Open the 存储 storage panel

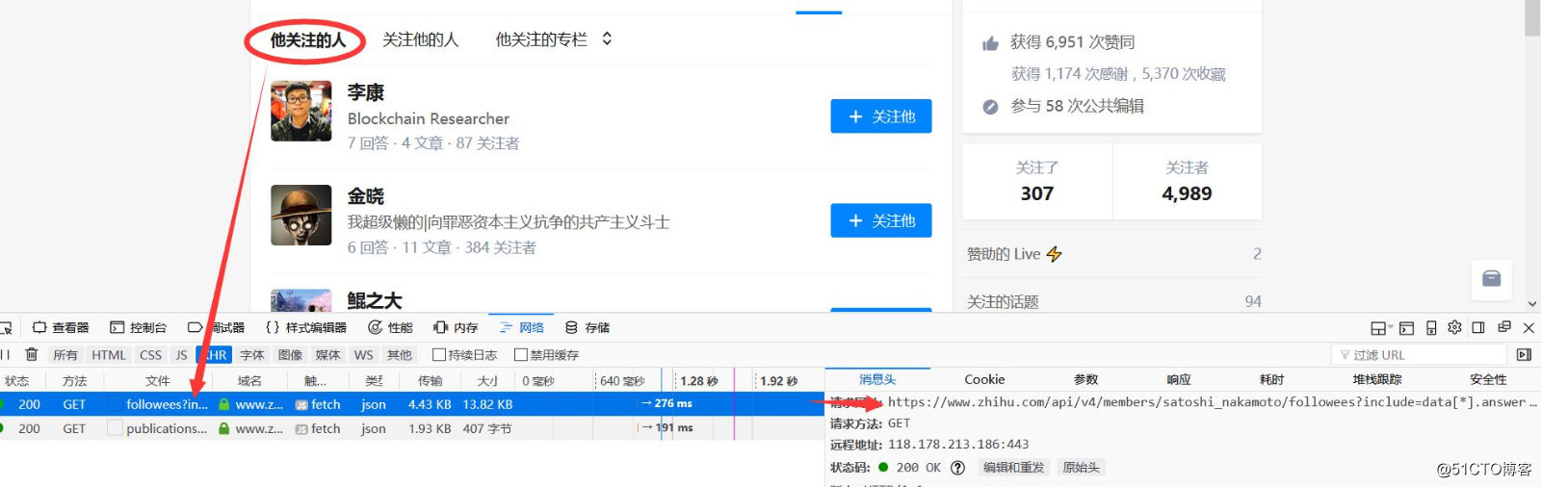(588, 327)
